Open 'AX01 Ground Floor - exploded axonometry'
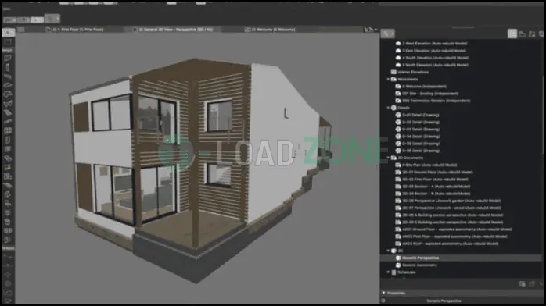 (457, 229)
